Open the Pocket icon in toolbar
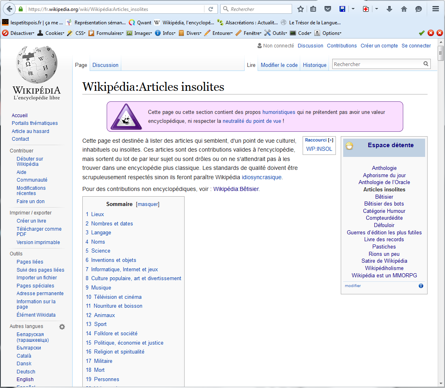This screenshot has height=388, width=445. [328, 9]
